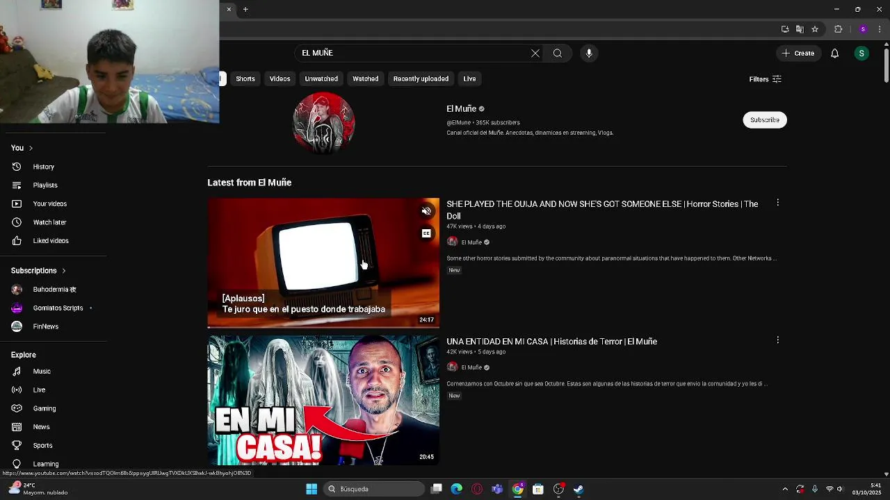The height and width of the screenshot is (500, 890).
Task: Toggle closed captions on the preview video
Action: pyautogui.click(x=427, y=233)
